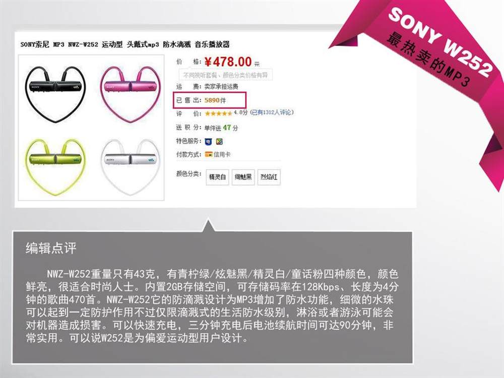Click the blue shield service icon
504x378 pixels.
click(x=208, y=141)
